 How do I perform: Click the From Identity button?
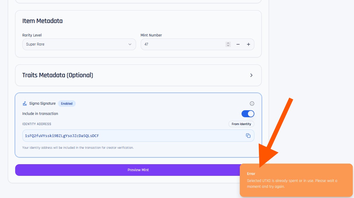coord(241,124)
